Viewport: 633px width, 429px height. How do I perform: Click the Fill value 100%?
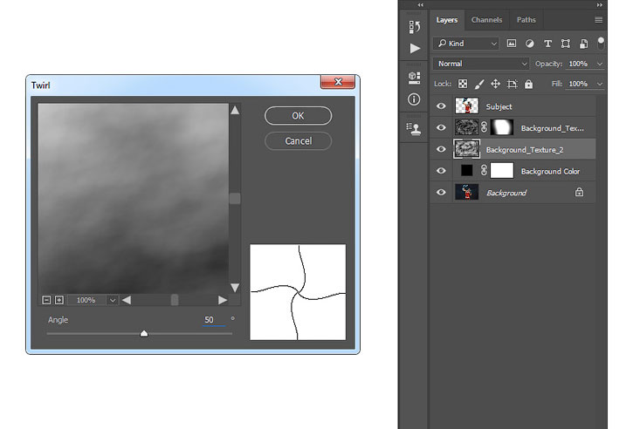point(578,84)
